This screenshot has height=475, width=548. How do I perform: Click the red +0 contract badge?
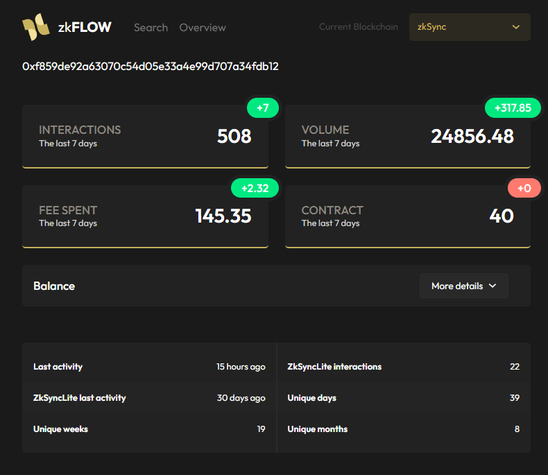pyautogui.click(x=524, y=188)
